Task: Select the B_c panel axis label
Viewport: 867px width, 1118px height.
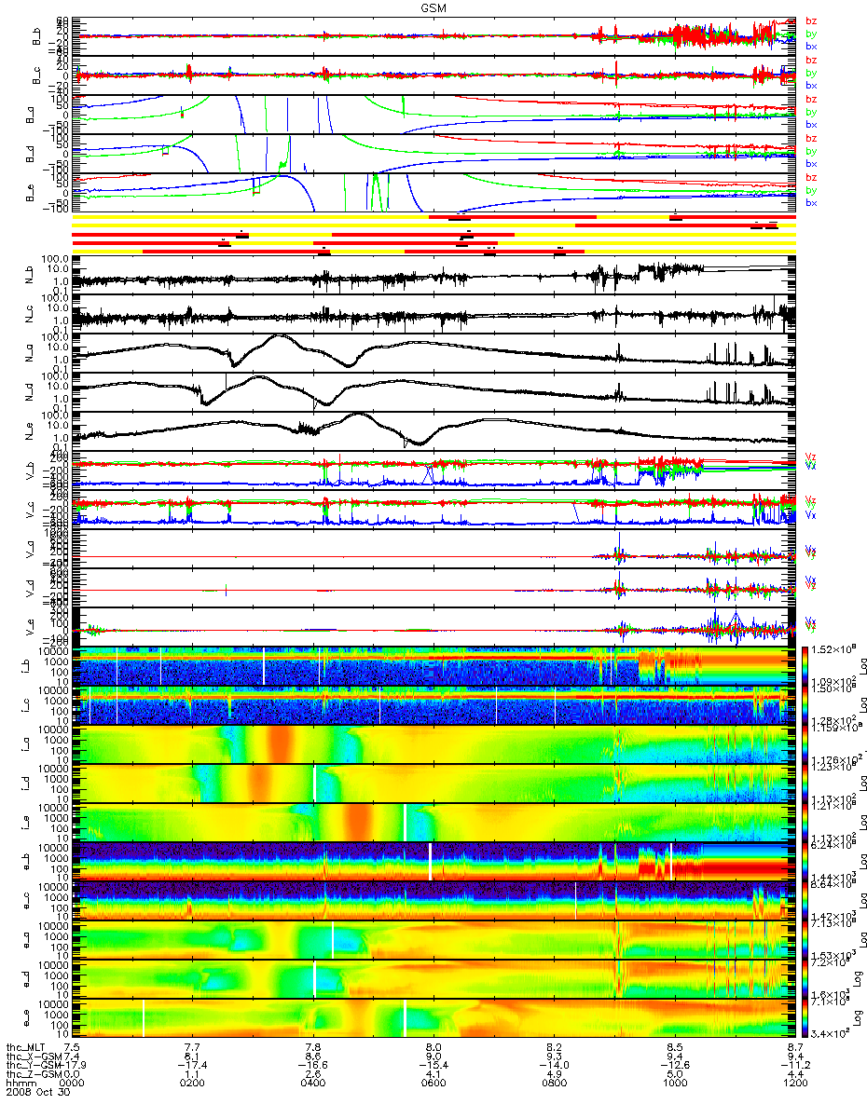Action: (38, 76)
